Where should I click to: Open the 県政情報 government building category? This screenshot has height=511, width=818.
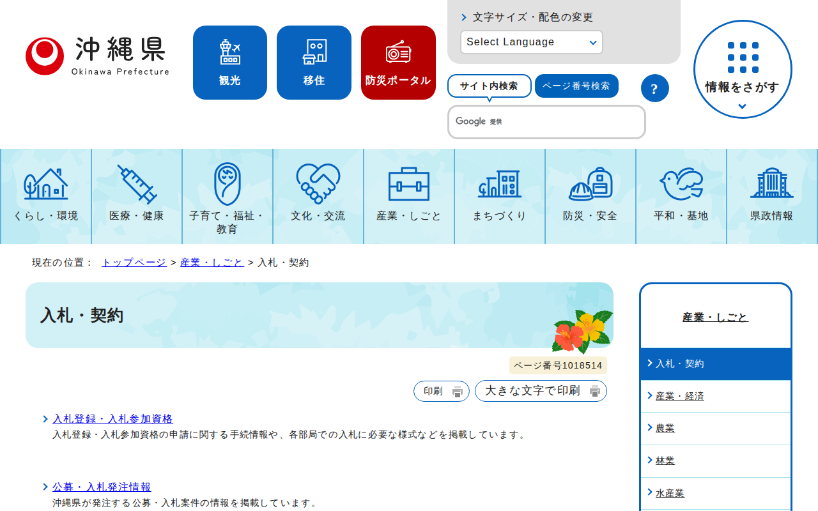pos(772,196)
